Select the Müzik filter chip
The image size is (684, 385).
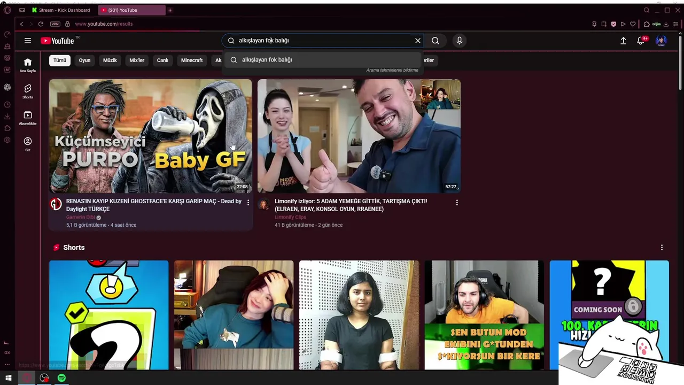(110, 60)
